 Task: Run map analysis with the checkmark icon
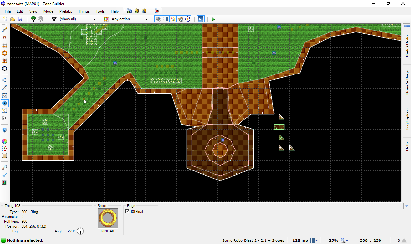(x=4, y=175)
